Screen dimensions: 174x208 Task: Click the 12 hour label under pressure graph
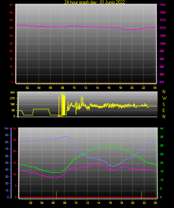pos(86,88)
